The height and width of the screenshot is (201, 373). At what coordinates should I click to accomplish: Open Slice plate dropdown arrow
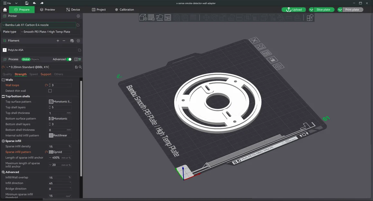[x=311, y=10]
